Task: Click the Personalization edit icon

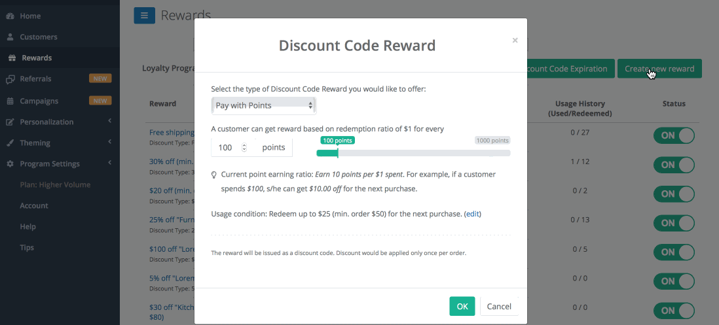Action: click(10, 122)
